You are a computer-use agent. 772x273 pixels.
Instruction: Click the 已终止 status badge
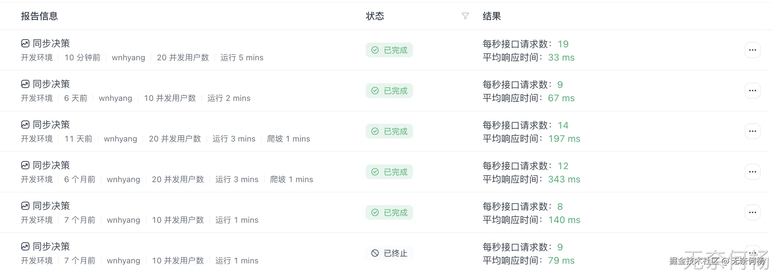pyautogui.click(x=389, y=253)
